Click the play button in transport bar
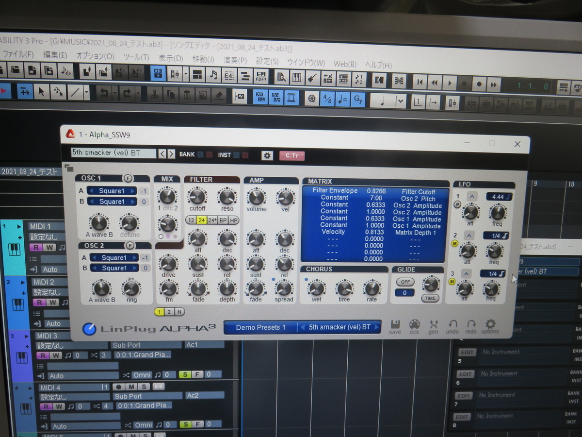 pyautogui.click(x=449, y=83)
